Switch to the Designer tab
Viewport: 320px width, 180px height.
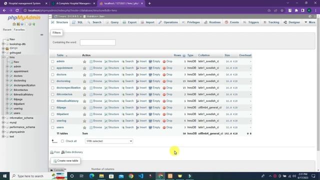(292, 22)
